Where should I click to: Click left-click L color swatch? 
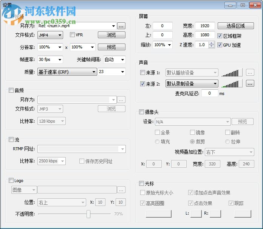pyautogui.click(x=196, y=214)
